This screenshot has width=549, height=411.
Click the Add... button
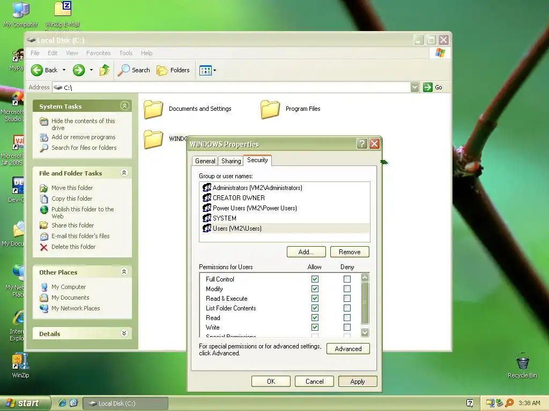tap(306, 252)
